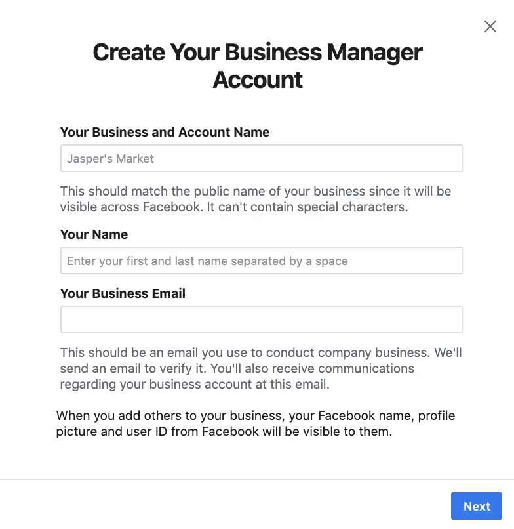Click the 'Your Business Email' label
Viewport: 514px width, 529px height.
coord(123,293)
